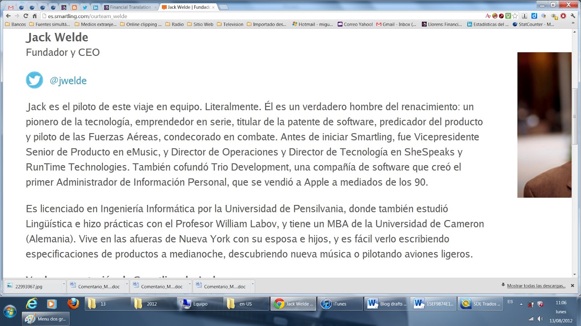The image size is (581, 326).
Task: Switch to the Financial Translation tab
Action: [x=130, y=7]
